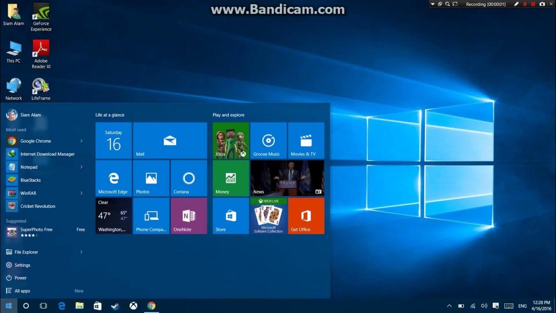Expand Notepad jump list arrow
556x313 pixels.
pos(81,167)
